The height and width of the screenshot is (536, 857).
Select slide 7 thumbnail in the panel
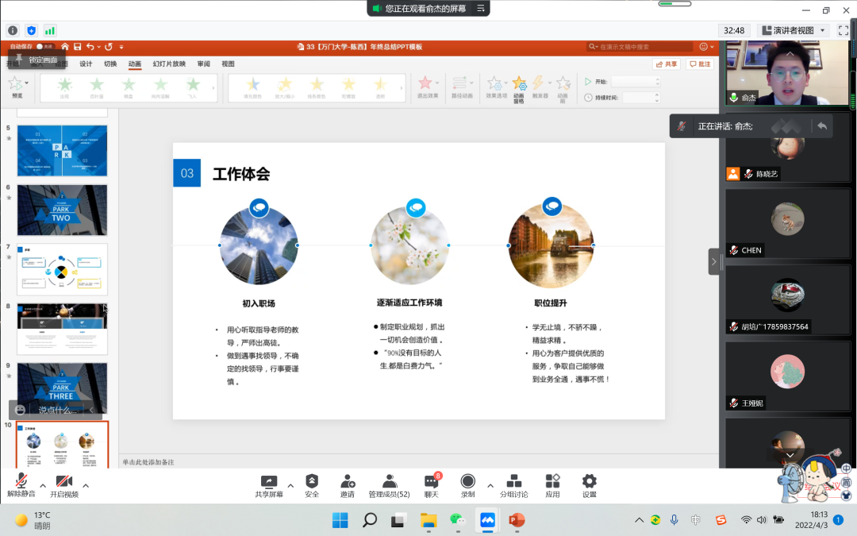[x=61, y=269]
